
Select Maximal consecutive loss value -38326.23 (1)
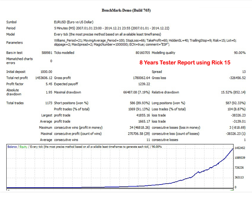click(x=236, y=134)
